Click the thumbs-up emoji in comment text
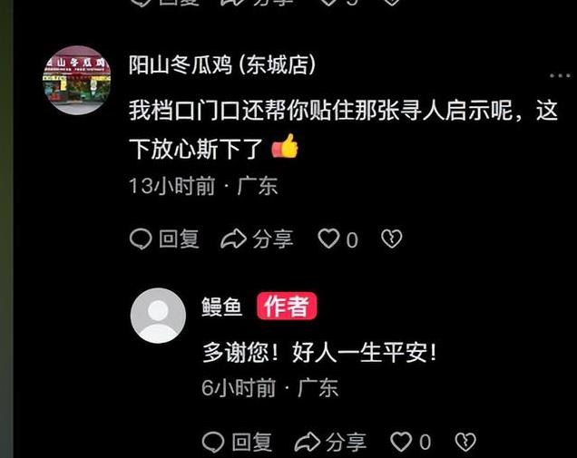Image resolution: width=577 pixels, height=458 pixels. 285,146
